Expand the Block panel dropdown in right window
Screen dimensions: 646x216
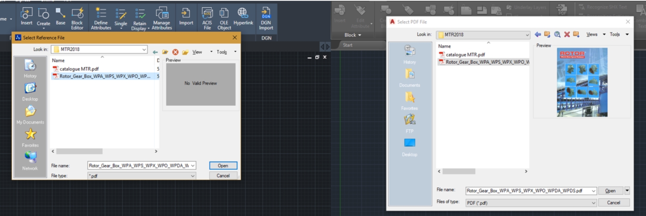(353, 35)
